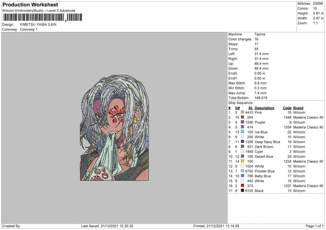The image size is (326, 230).
Task: Click the Deep Navy Blue swatch
Action: pyautogui.click(x=242, y=142)
